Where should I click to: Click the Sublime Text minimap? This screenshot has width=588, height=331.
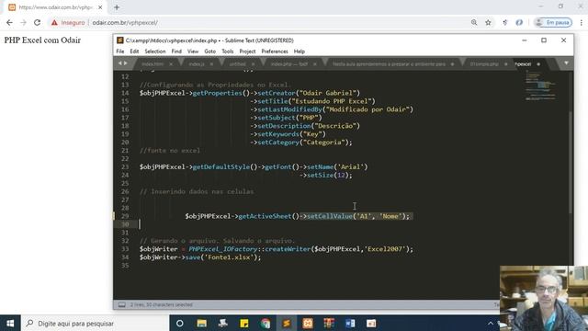[x=540, y=86]
